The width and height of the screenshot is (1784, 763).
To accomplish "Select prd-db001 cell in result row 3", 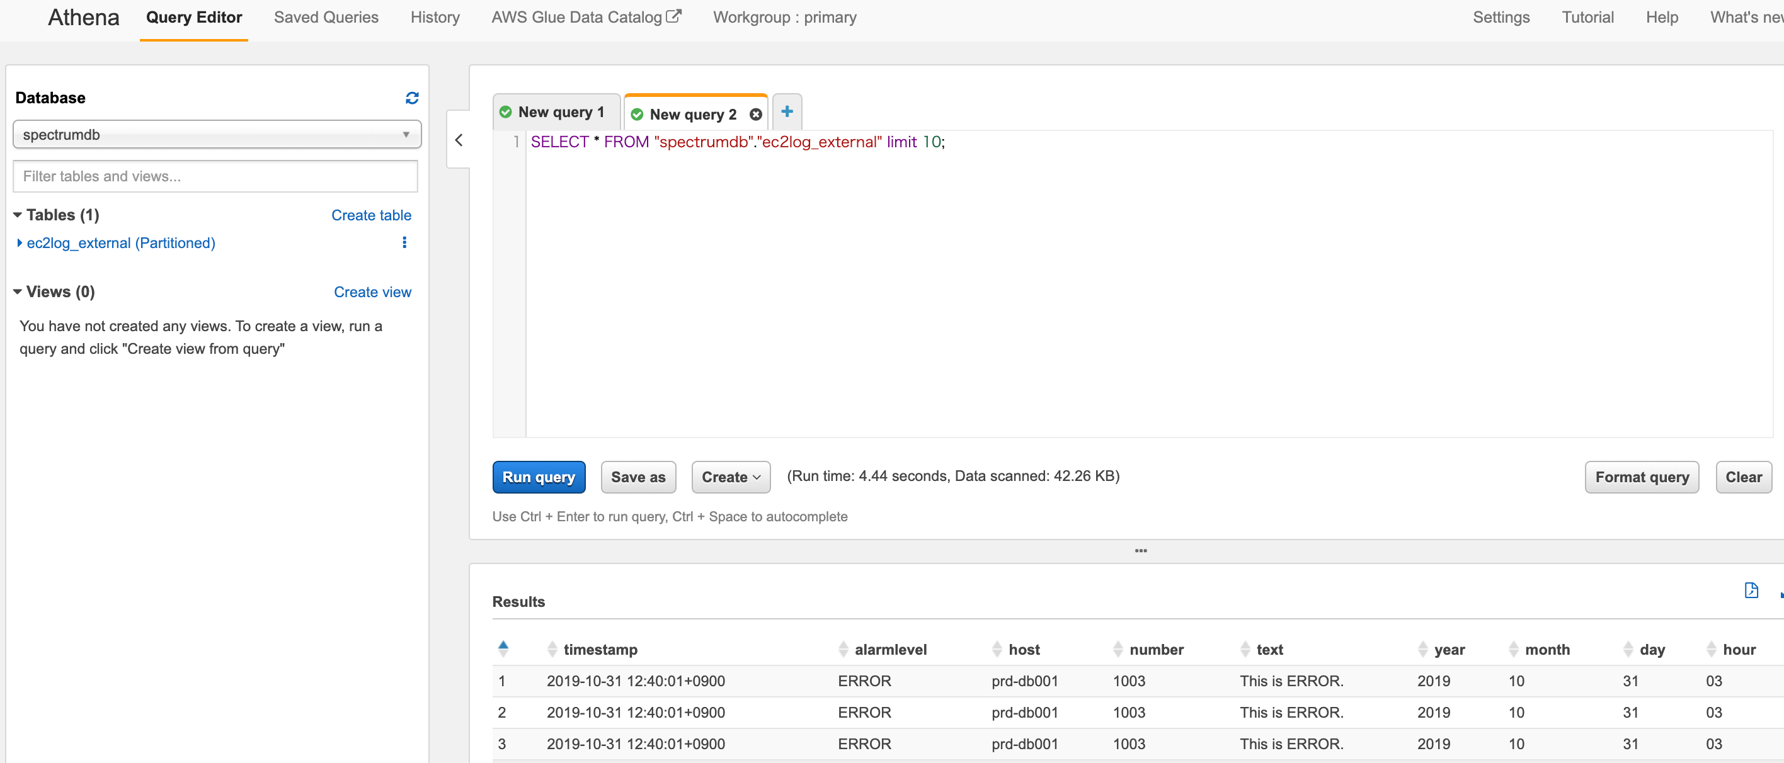I will pos(1024,744).
